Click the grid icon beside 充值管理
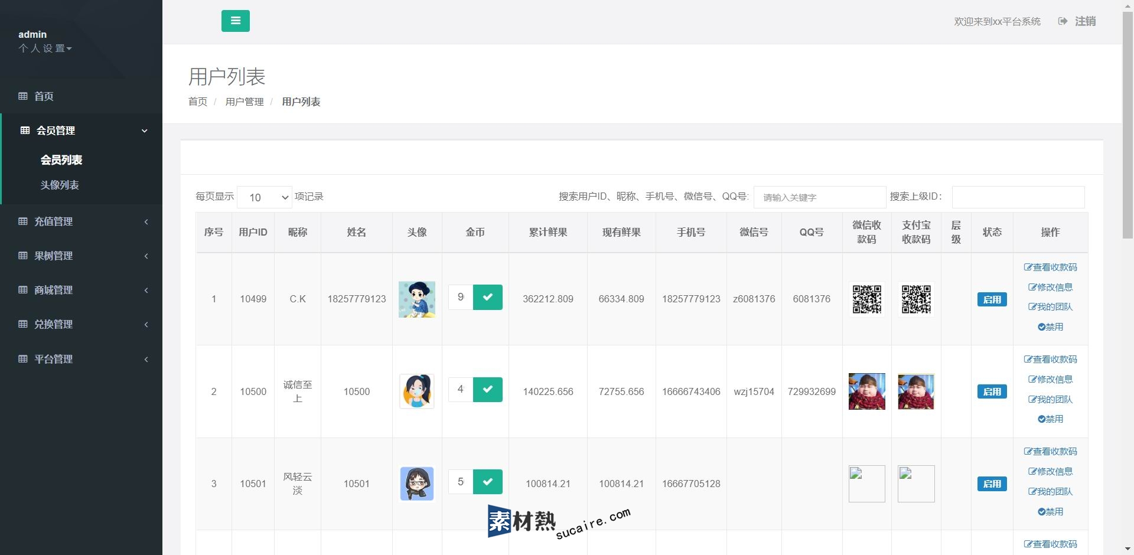Image resolution: width=1134 pixels, height=555 pixels. coord(23,221)
